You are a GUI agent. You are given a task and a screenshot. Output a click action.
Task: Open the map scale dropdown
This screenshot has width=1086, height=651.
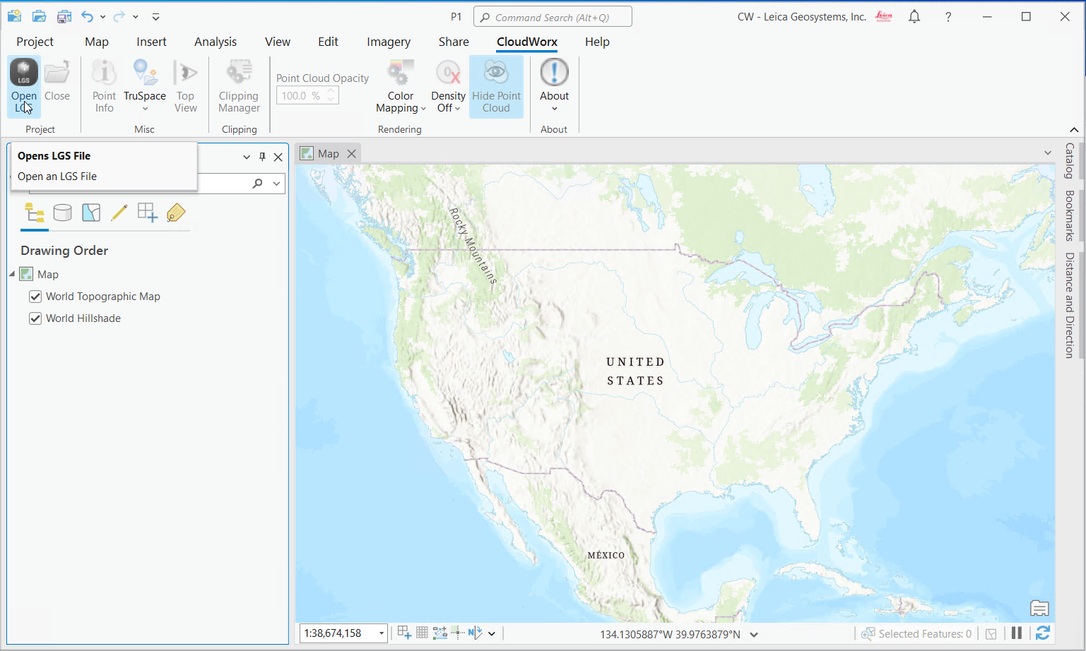(x=381, y=633)
